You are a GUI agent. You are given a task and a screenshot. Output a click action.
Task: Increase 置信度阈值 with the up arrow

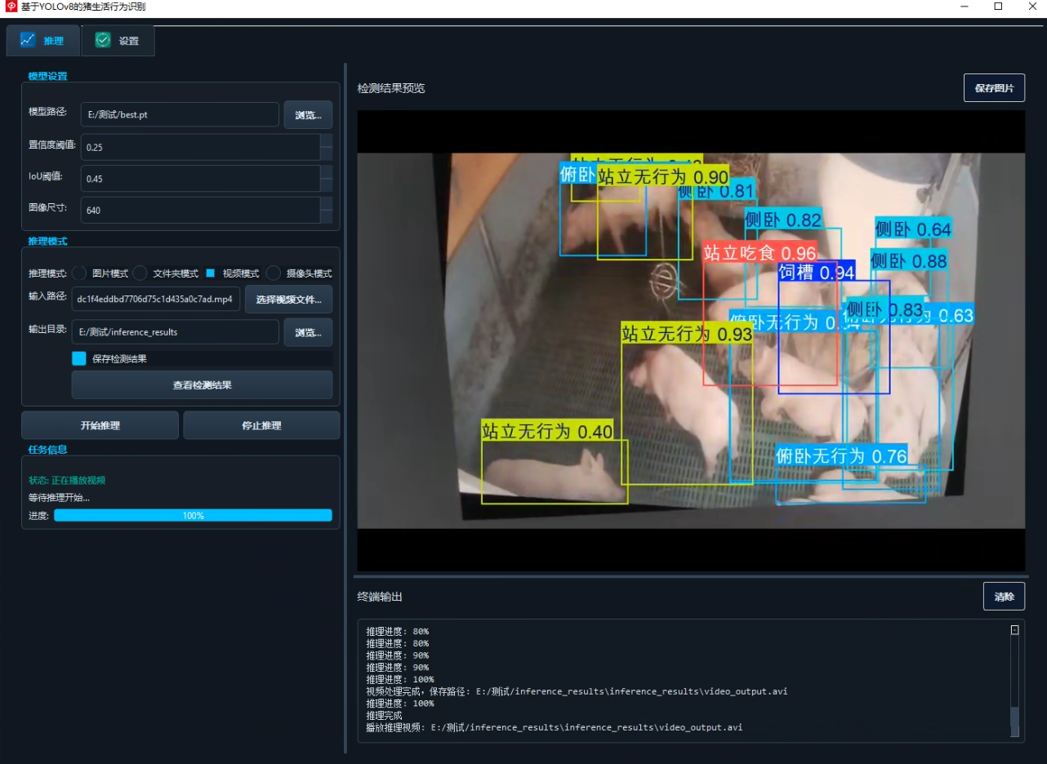click(x=327, y=140)
